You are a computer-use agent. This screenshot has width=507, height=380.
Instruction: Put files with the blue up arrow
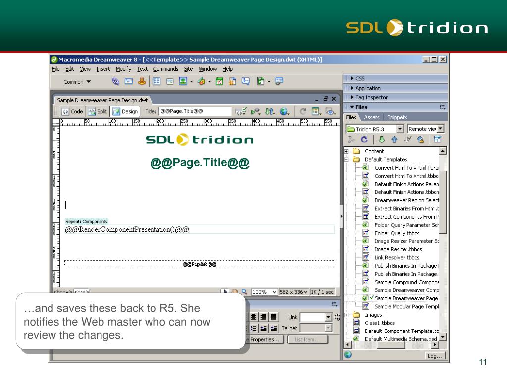tap(394, 139)
